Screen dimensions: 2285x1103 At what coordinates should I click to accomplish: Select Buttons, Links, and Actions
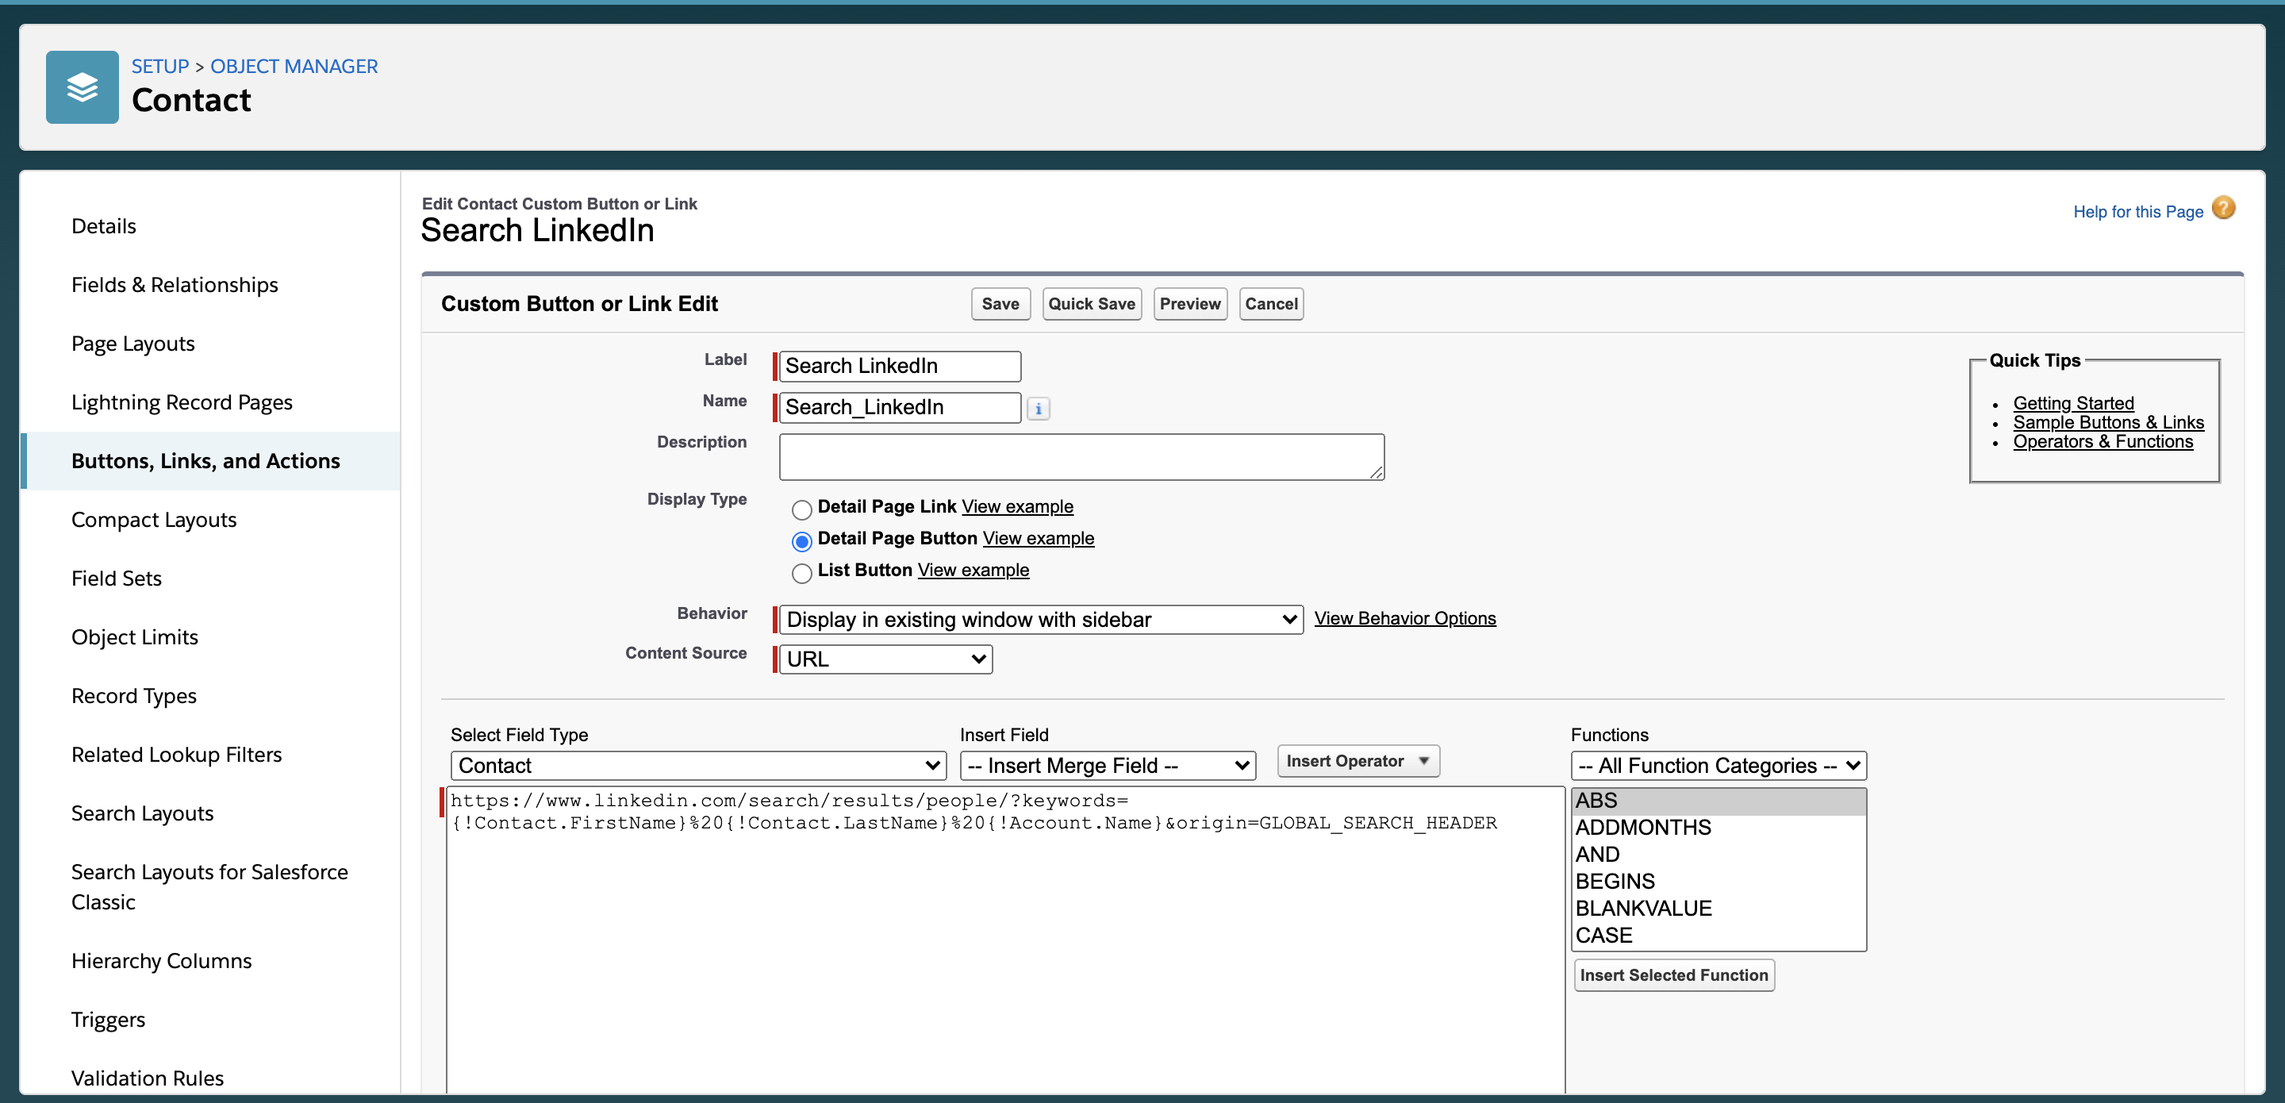(205, 460)
